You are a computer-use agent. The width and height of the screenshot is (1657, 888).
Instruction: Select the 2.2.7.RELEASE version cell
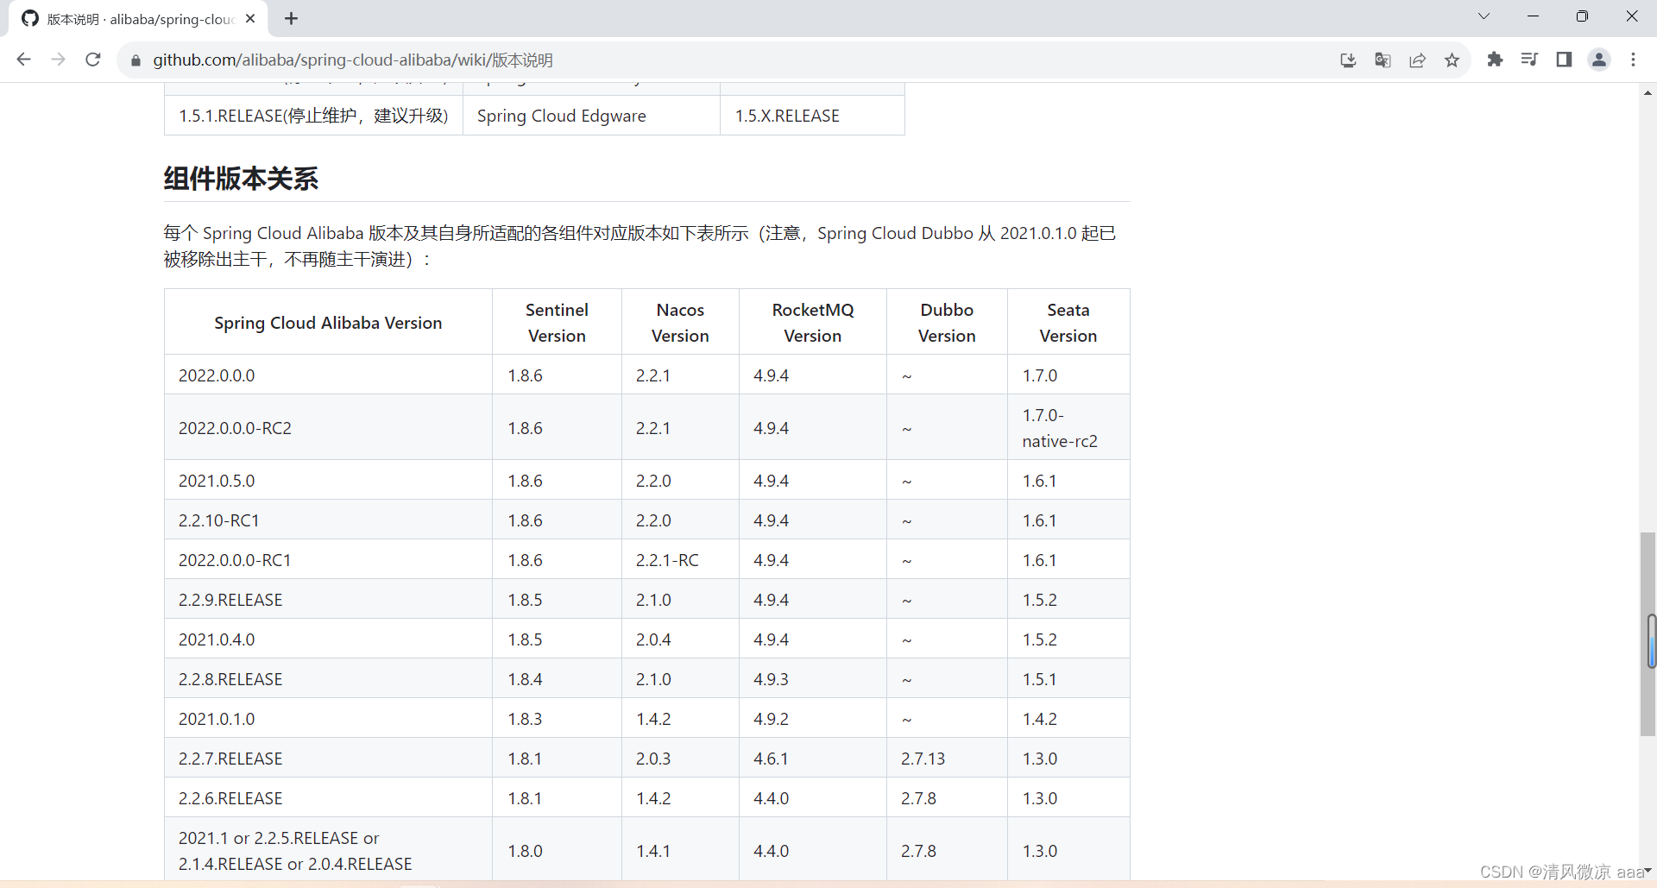click(328, 759)
